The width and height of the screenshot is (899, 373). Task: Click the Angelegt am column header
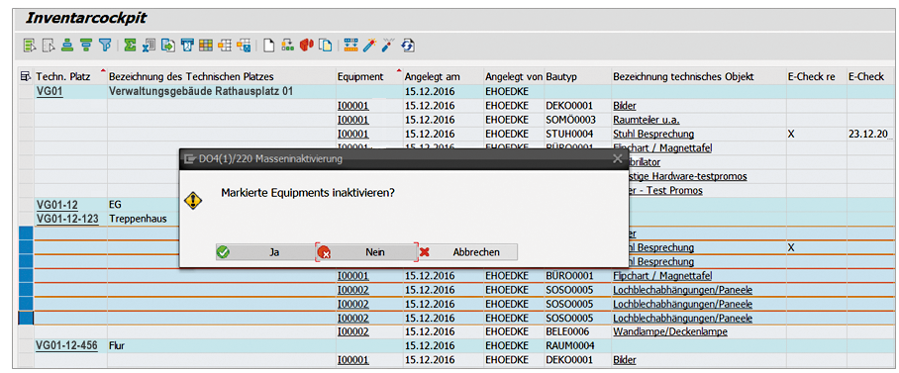coord(443,77)
